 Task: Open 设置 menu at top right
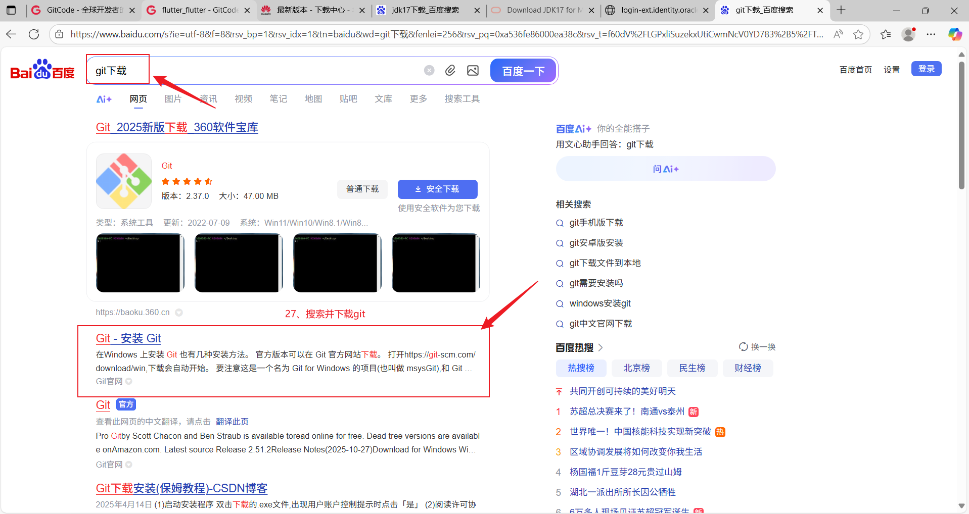click(892, 70)
